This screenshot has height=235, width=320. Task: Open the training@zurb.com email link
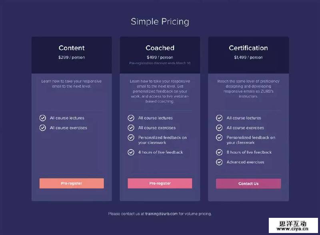161,214
